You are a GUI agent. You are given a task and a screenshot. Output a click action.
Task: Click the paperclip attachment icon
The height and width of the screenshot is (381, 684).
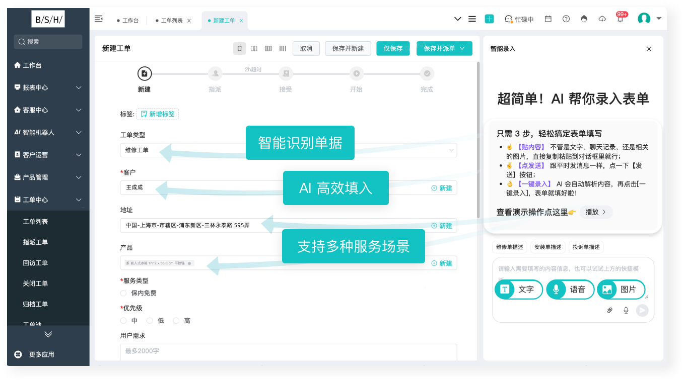pyautogui.click(x=609, y=310)
